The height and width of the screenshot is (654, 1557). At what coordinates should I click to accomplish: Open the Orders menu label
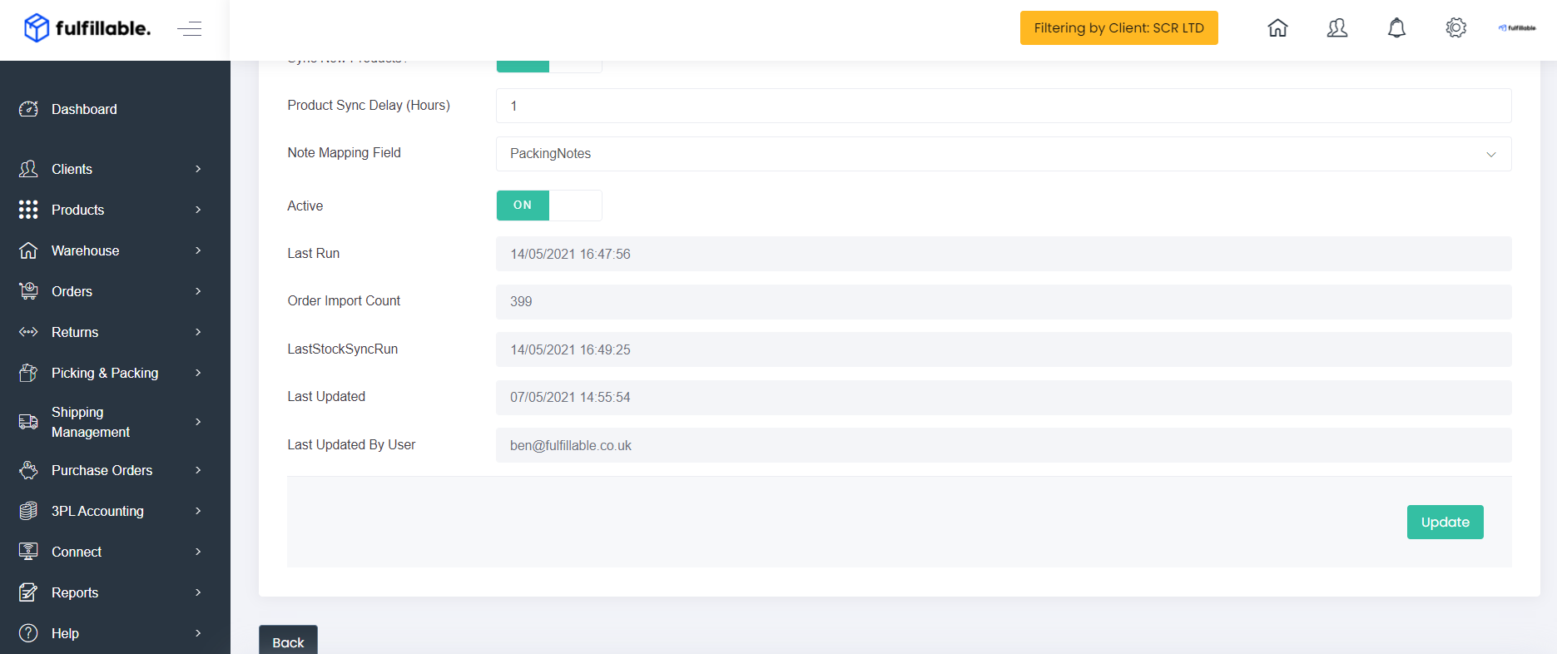72,291
